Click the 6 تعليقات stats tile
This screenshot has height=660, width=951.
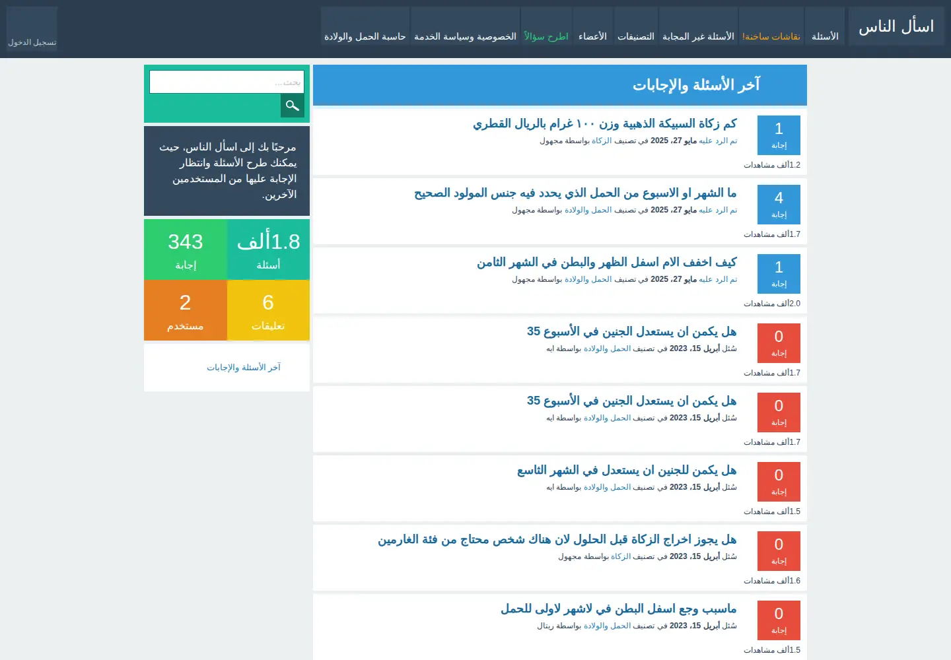[268, 310]
